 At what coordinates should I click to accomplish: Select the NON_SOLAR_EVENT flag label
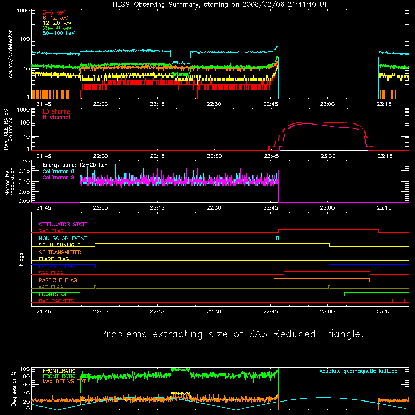point(63,238)
